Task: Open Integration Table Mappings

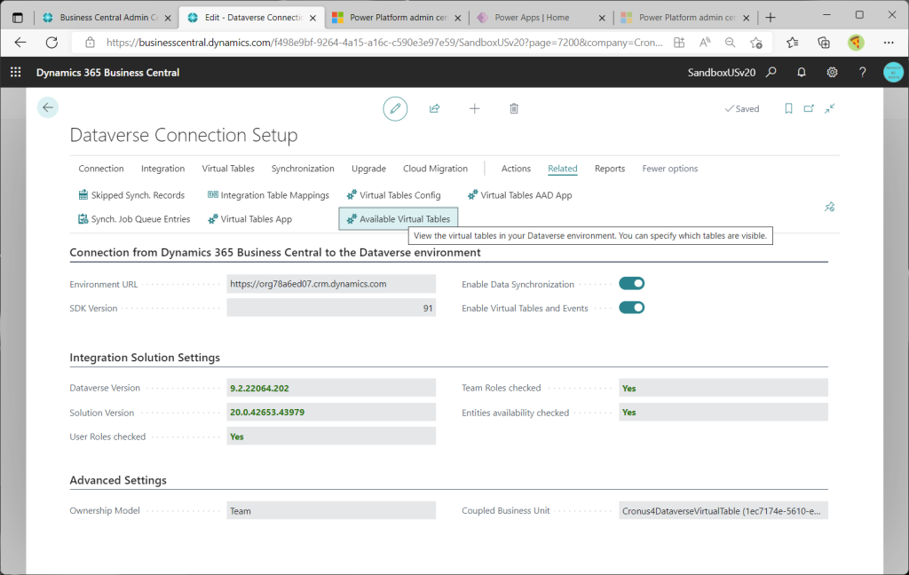Action: [268, 195]
